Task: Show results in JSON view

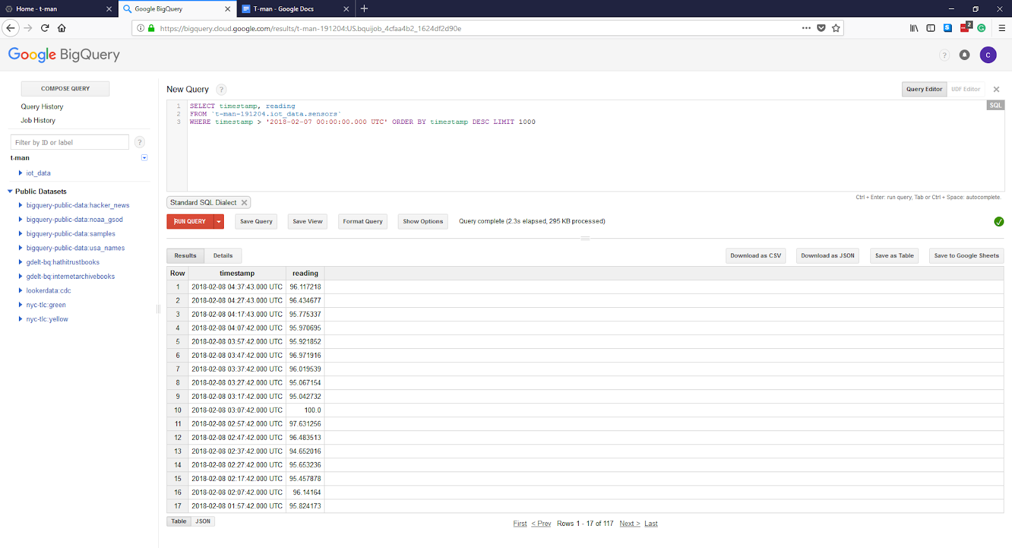Action: (203, 521)
